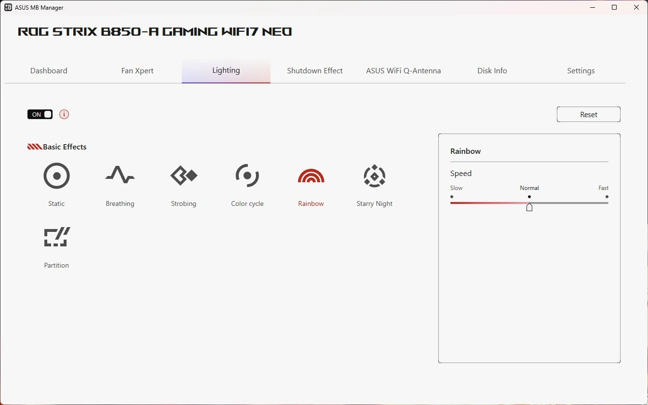Click the Reset button

pos(589,114)
